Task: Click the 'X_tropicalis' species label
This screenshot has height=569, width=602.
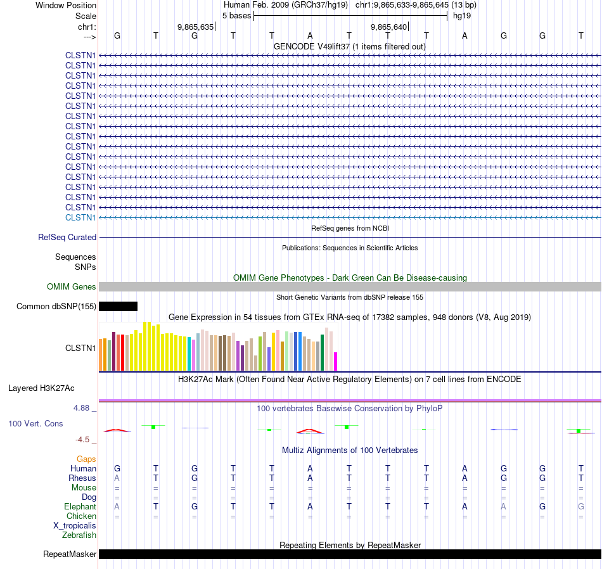Action: click(75, 526)
